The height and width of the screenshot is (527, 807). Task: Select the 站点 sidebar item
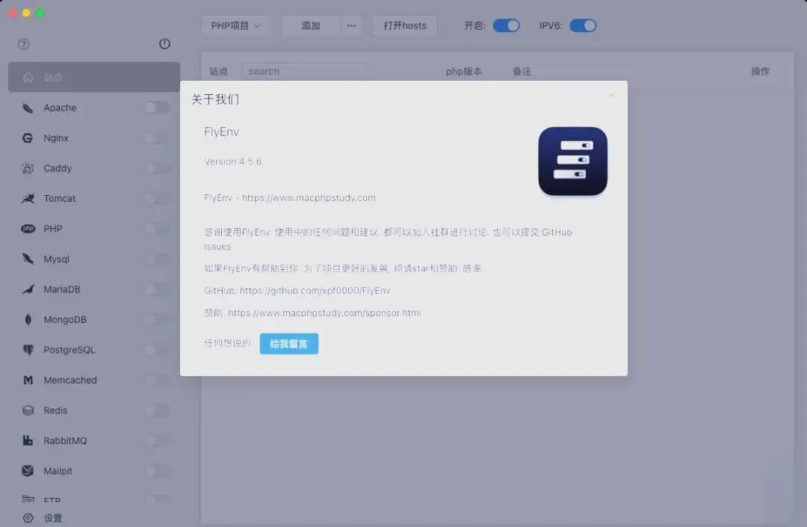[94, 77]
